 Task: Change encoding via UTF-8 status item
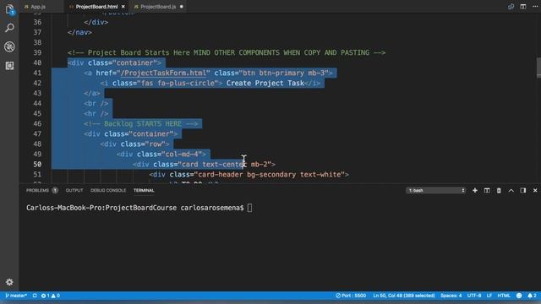pos(474,296)
